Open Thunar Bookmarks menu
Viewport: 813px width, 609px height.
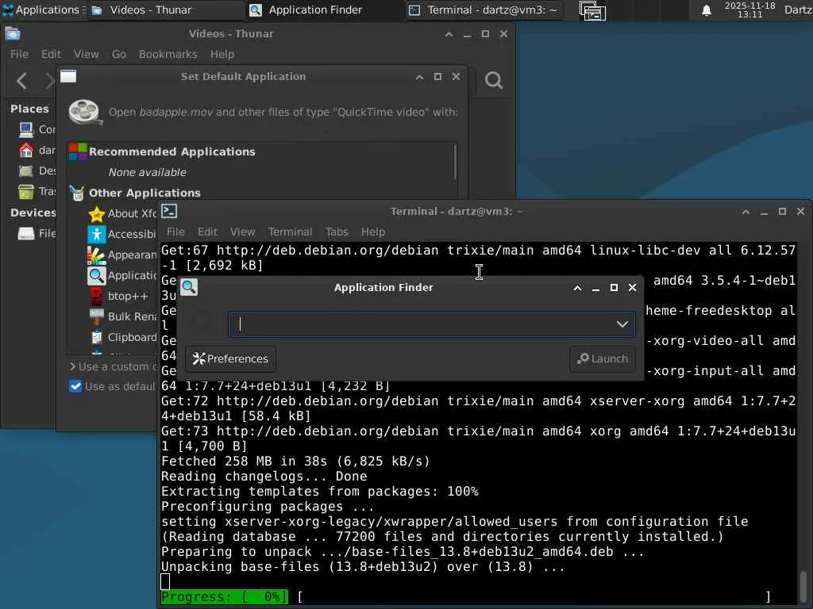point(168,54)
